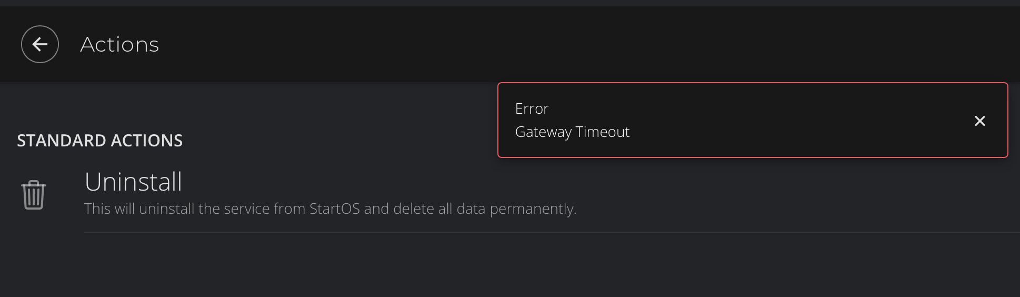Click the Error heading in the toast
Viewport: 1020px width, 297px height.
point(532,108)
